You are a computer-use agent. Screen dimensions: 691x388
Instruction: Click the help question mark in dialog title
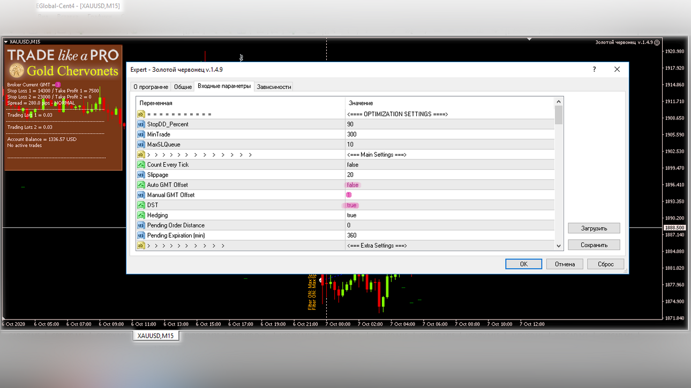(x=594, y=70)
